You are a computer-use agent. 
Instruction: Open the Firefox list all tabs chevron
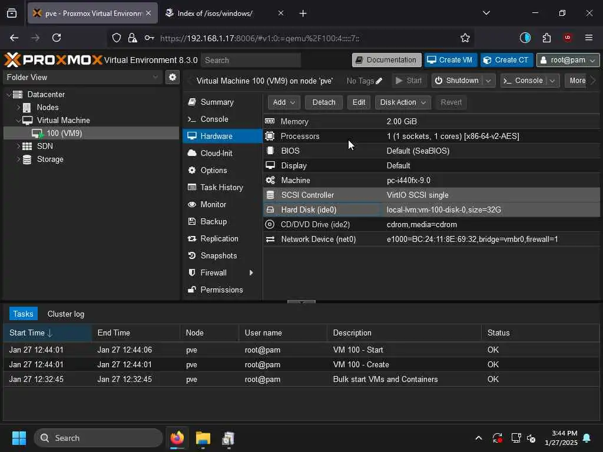(486, 13)
